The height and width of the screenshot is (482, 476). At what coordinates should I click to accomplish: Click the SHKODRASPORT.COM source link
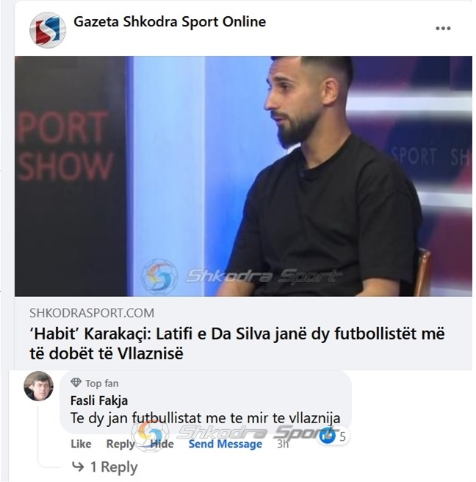click(x=92, y=313)
